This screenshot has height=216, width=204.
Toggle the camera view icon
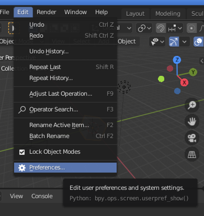point(192,138)
